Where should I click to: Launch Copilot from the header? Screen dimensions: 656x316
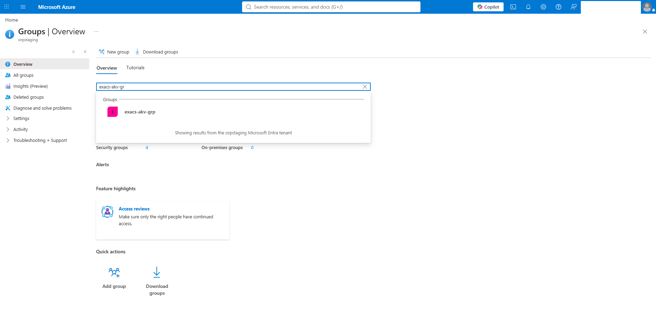(488, 7)
